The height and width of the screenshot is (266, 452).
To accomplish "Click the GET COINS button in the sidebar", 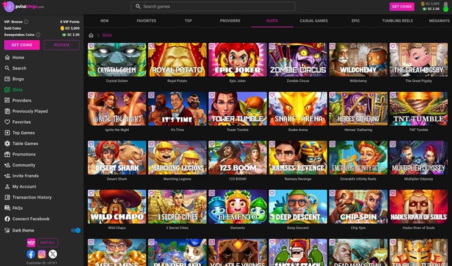I will click(x=22, y=45).
